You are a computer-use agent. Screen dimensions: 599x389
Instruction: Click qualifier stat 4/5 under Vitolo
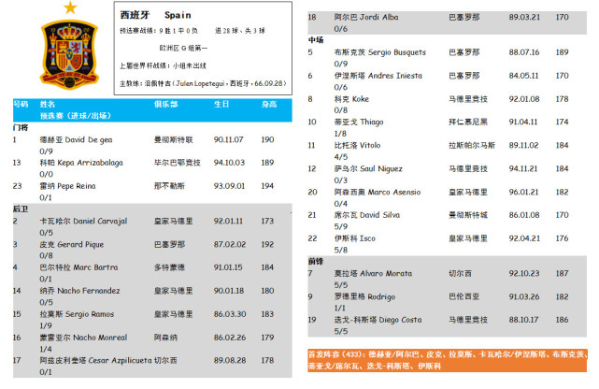point(341,157)
